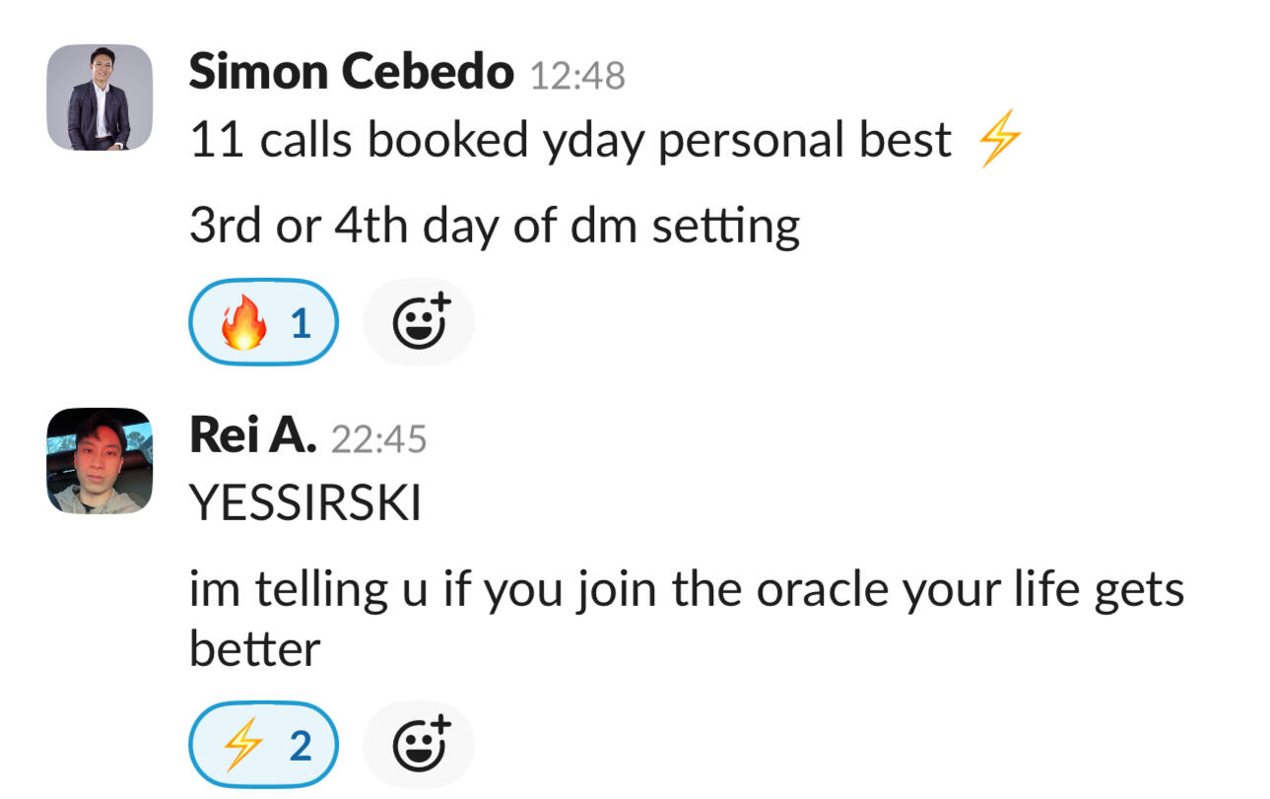1270x799 pixels.
Task: Open the 22:45 message timestamp
Action: tap(379, 439)
